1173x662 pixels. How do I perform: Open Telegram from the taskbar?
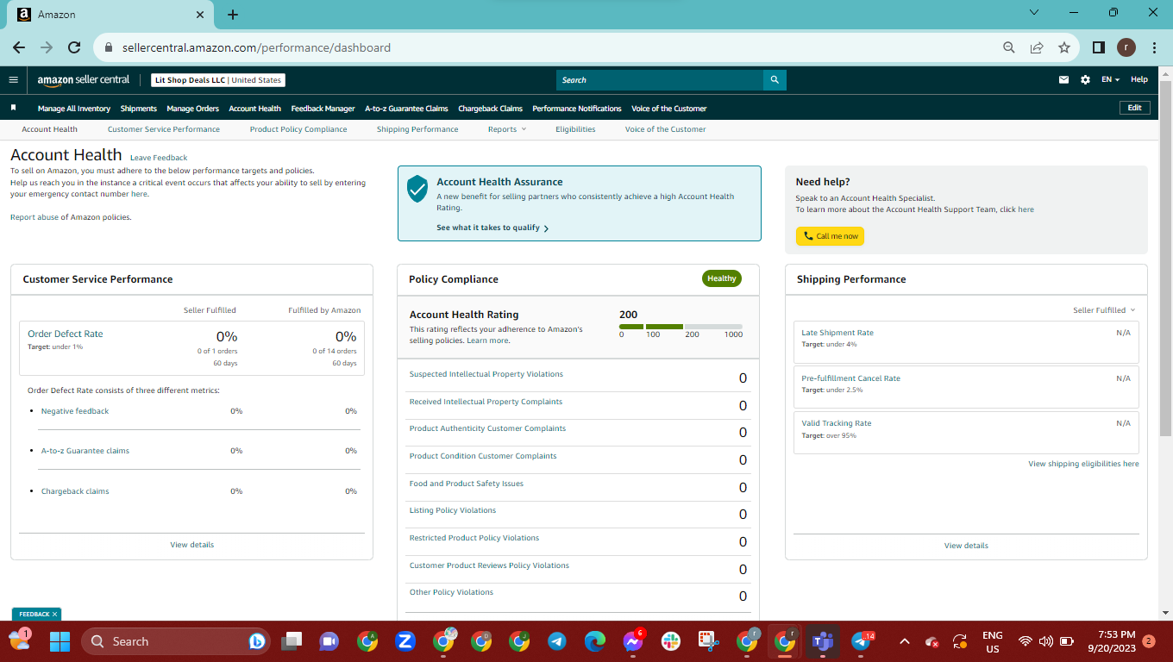coord(556,641)
